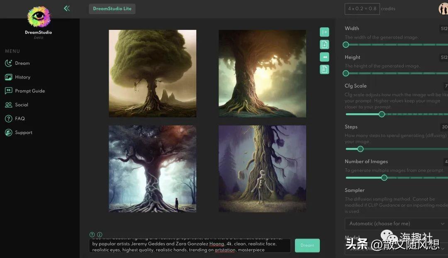Image resolution: width=448 pixels, height=258 pixels.
Task: Click the DreamStudio Lite button
Action: (112, 9)
